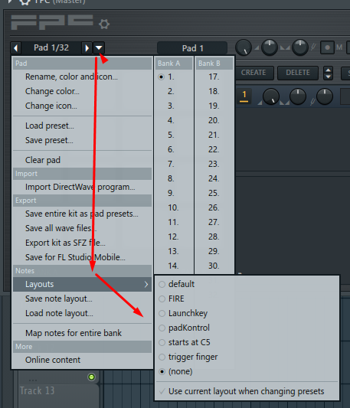Select pad 17 in Bank B
This screenshot has height=408, width=350.
coord(214,77)
